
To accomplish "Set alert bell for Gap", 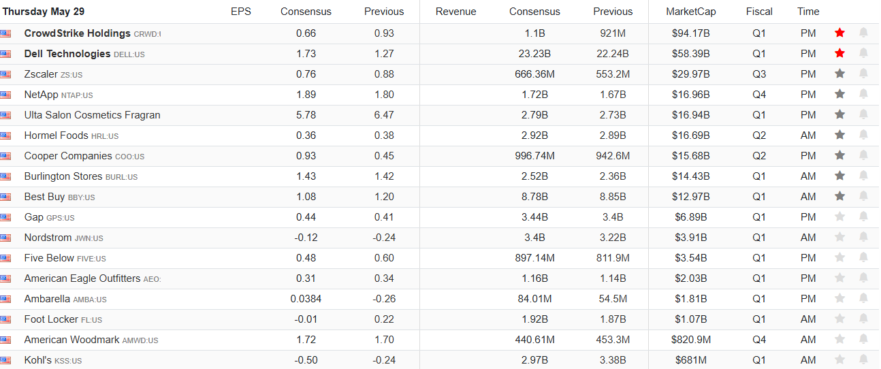I will click(x=863, y=216).
